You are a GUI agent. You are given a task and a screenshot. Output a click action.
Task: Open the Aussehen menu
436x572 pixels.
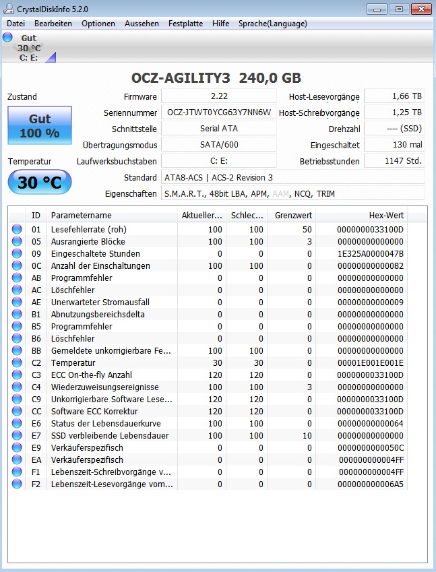pos(142,24)
